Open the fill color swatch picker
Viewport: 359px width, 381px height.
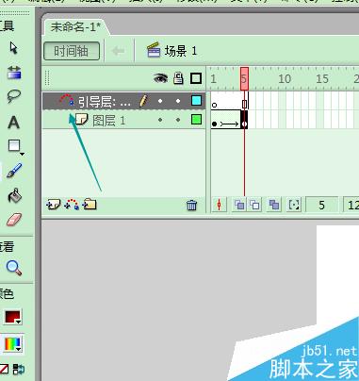click(x=13, y=317)
